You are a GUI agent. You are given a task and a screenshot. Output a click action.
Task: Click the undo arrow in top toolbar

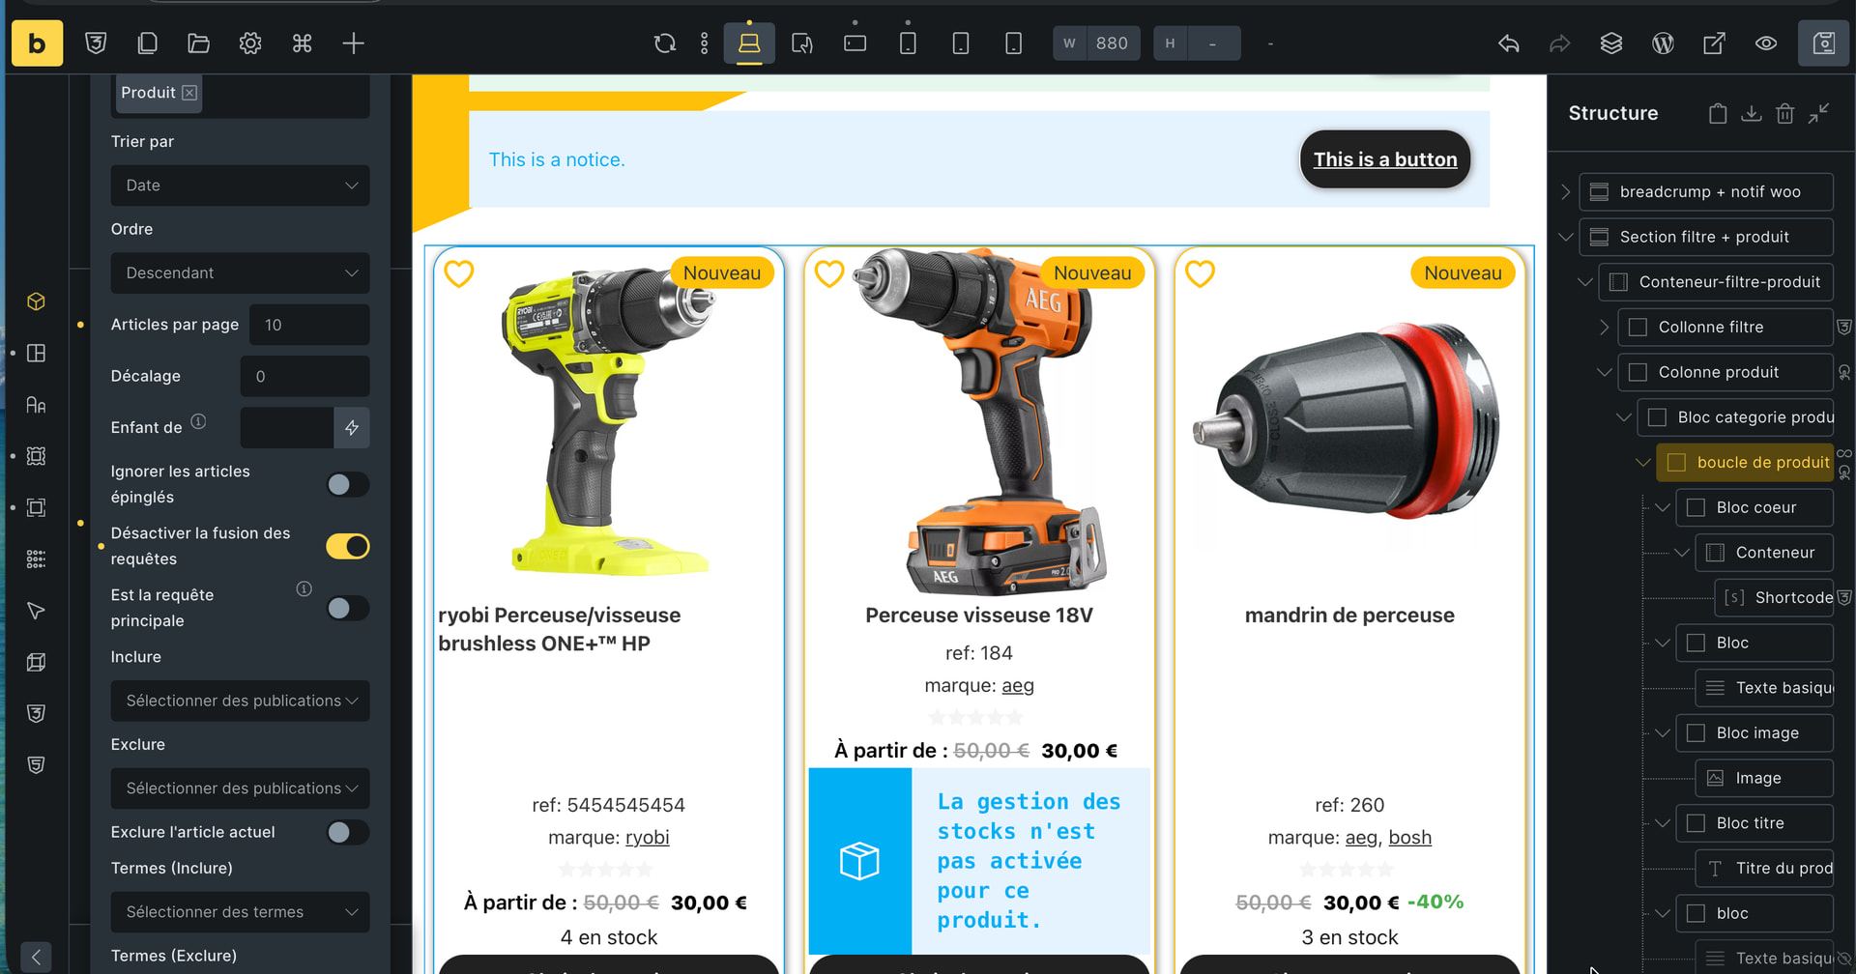pos(1508,43)
